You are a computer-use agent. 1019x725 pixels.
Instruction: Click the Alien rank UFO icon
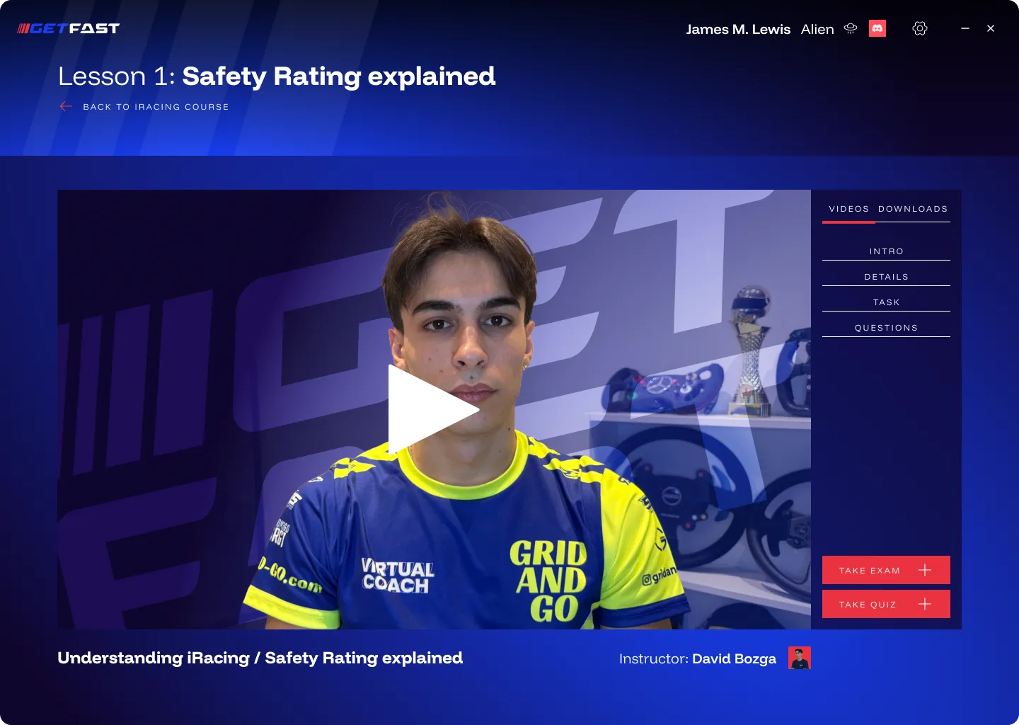851,28
